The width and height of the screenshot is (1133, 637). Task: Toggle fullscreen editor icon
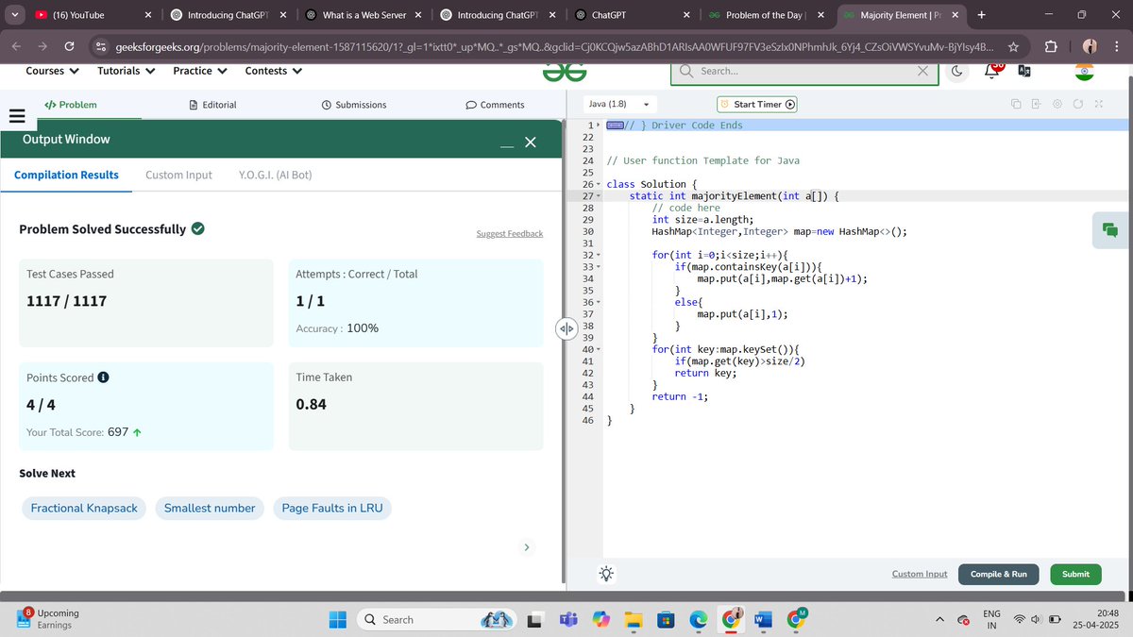pyautogui.click(x=1098, y=104)
